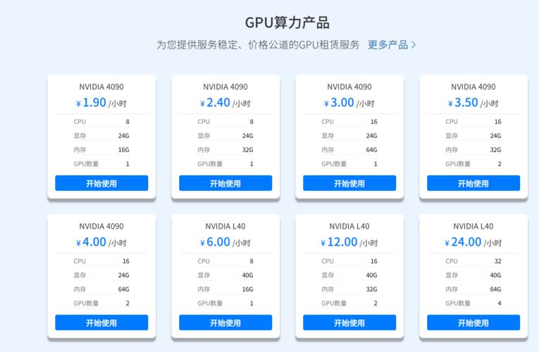Select the ¥3.50 price text
Screen dimensions: 539x352
tap(463, 103)
